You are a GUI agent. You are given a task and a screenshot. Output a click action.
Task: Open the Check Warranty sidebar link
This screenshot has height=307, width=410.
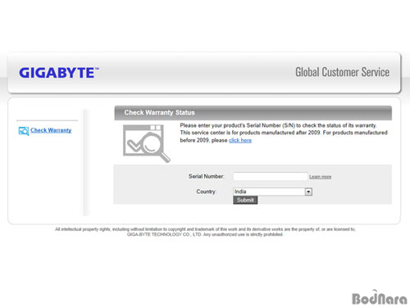pyautogui.click(x=51, y=130)
